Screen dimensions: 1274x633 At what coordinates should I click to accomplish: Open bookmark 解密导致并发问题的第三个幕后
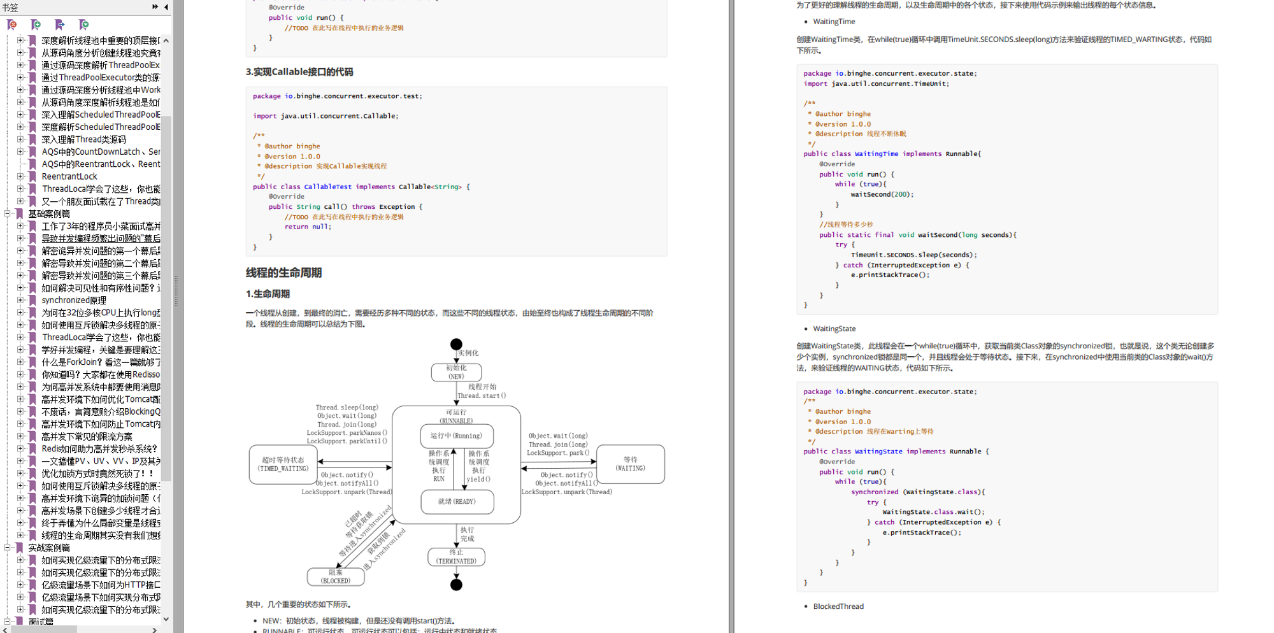[x=101, y=276]
